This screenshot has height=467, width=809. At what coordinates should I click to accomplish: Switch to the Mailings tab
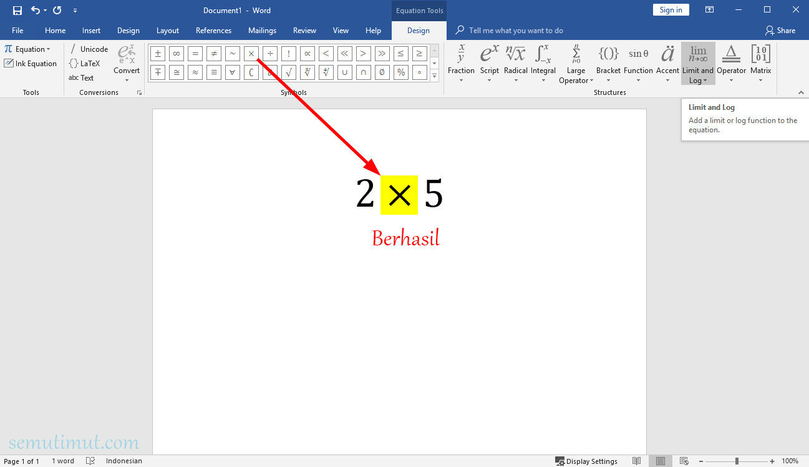click(262, 30)
